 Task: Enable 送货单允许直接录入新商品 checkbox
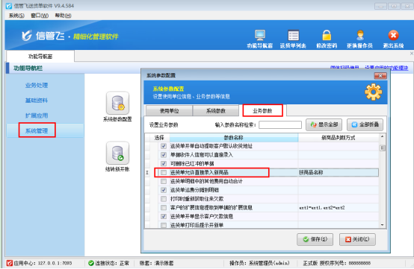point(164,172)
